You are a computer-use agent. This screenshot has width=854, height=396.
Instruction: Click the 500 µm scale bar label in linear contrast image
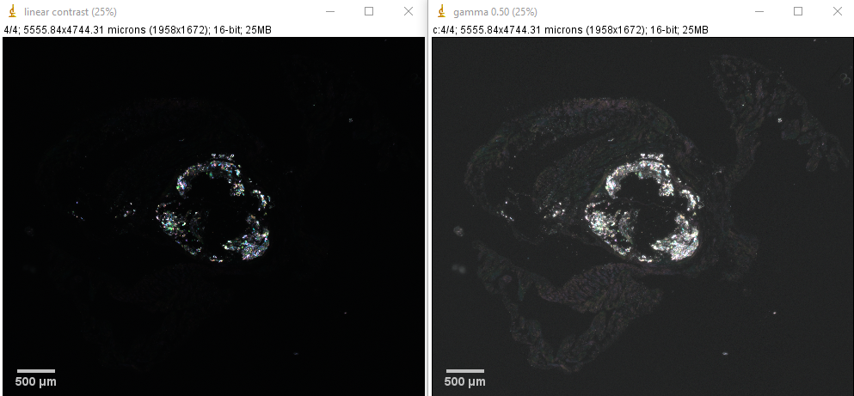[35, 381]
